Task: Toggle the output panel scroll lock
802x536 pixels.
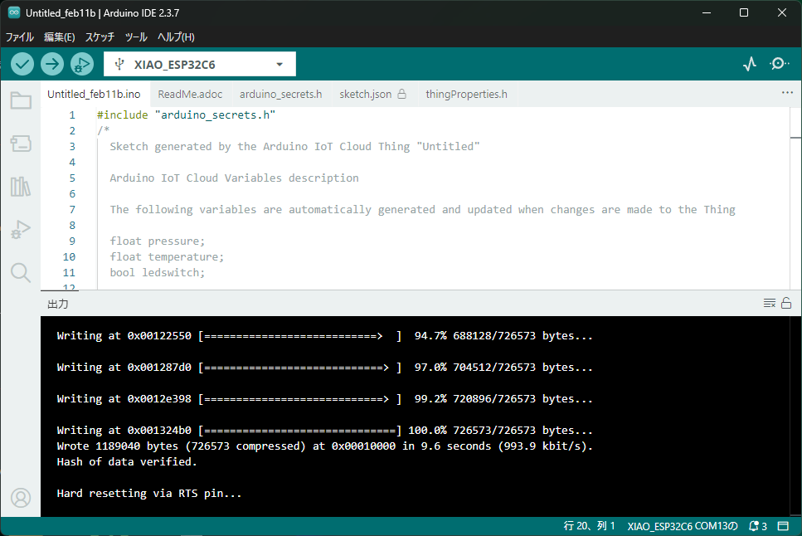Action: (x=786, y=304)
